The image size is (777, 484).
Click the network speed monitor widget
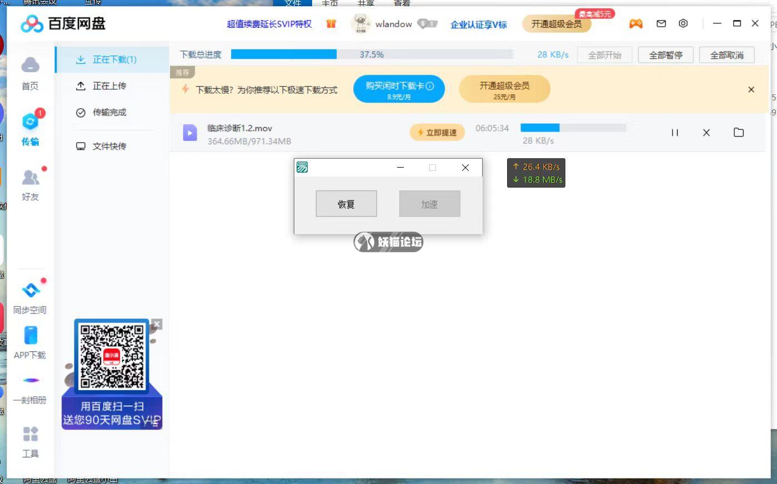[x=536, y=173]
